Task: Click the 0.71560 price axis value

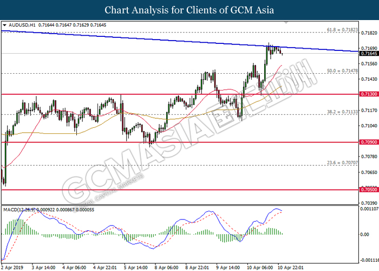Action: coord(369,64)
